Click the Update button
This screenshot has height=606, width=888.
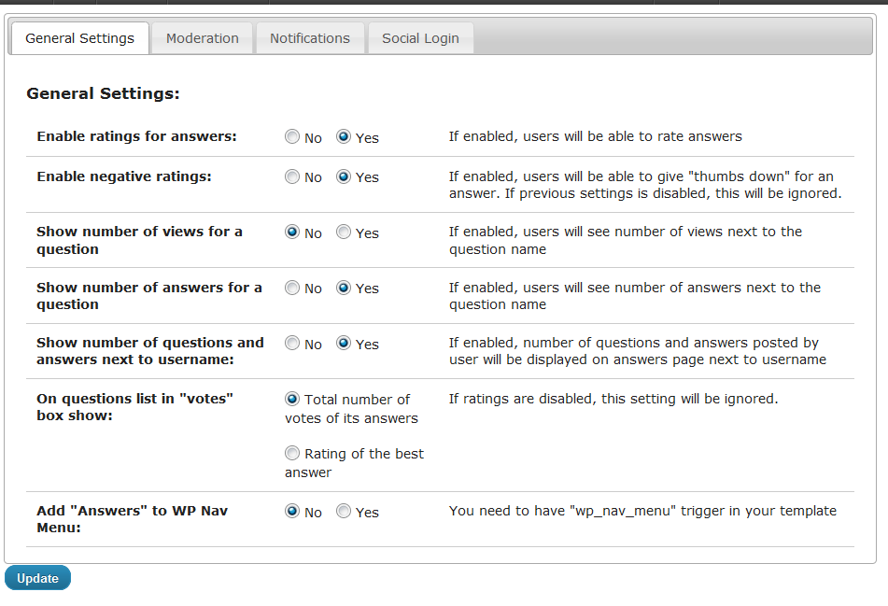37,578
